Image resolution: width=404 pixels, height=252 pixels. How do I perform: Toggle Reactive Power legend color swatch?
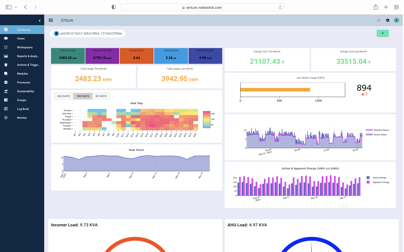369,130
